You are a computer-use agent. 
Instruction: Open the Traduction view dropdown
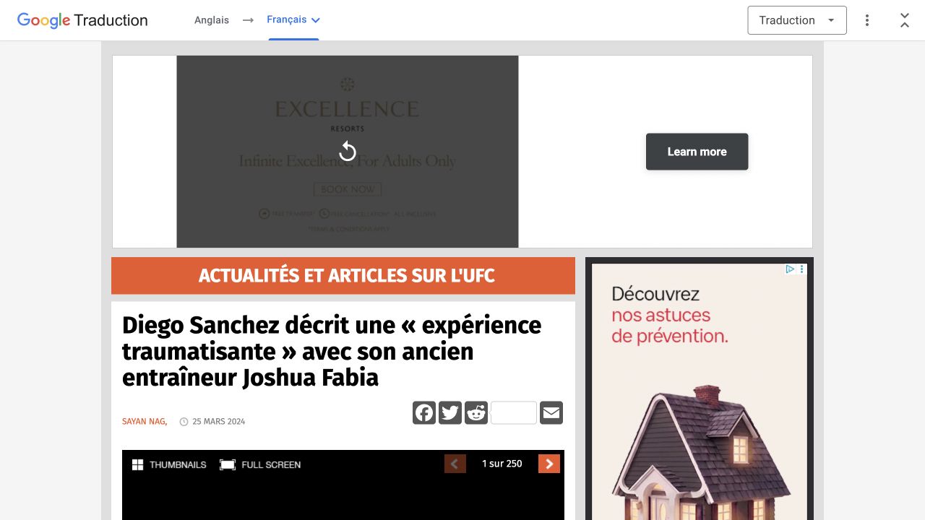[797, 20]
